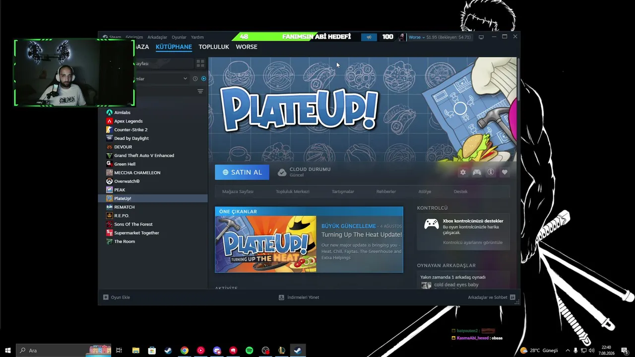
Task: Select Sons Of The Forest game
Action: pyautogui.click(x=153, y=224)
